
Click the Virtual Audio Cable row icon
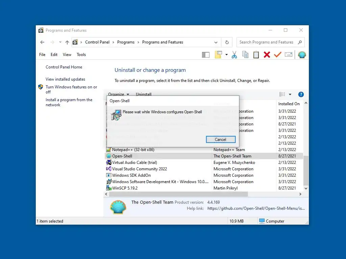[108, 162]
